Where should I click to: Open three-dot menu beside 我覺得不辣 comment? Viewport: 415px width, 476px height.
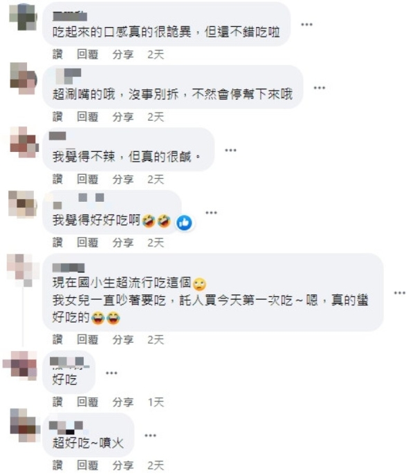[x=230, y=150]
